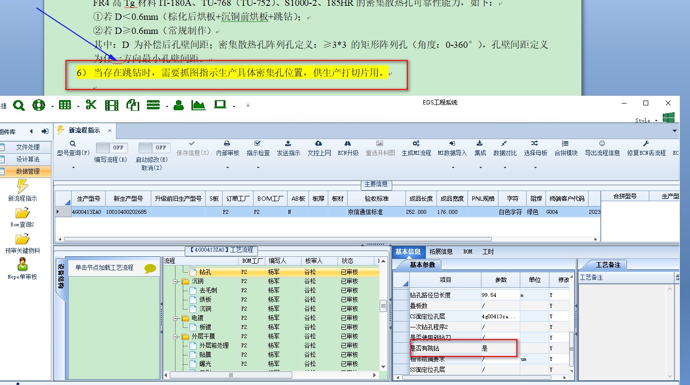Image resolution: width=690 pixels, height=385 pixels.
Task: Click 导出流程信息 smiley icon button
Action: click(602, 148)
